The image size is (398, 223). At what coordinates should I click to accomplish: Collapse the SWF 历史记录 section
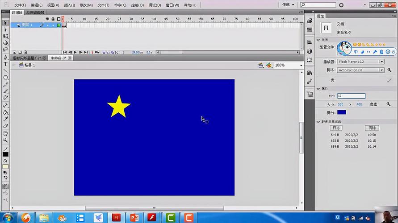pyautogui.click(x=318, y=122)
